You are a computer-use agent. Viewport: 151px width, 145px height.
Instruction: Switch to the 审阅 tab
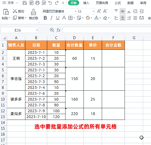pos(143,3)
